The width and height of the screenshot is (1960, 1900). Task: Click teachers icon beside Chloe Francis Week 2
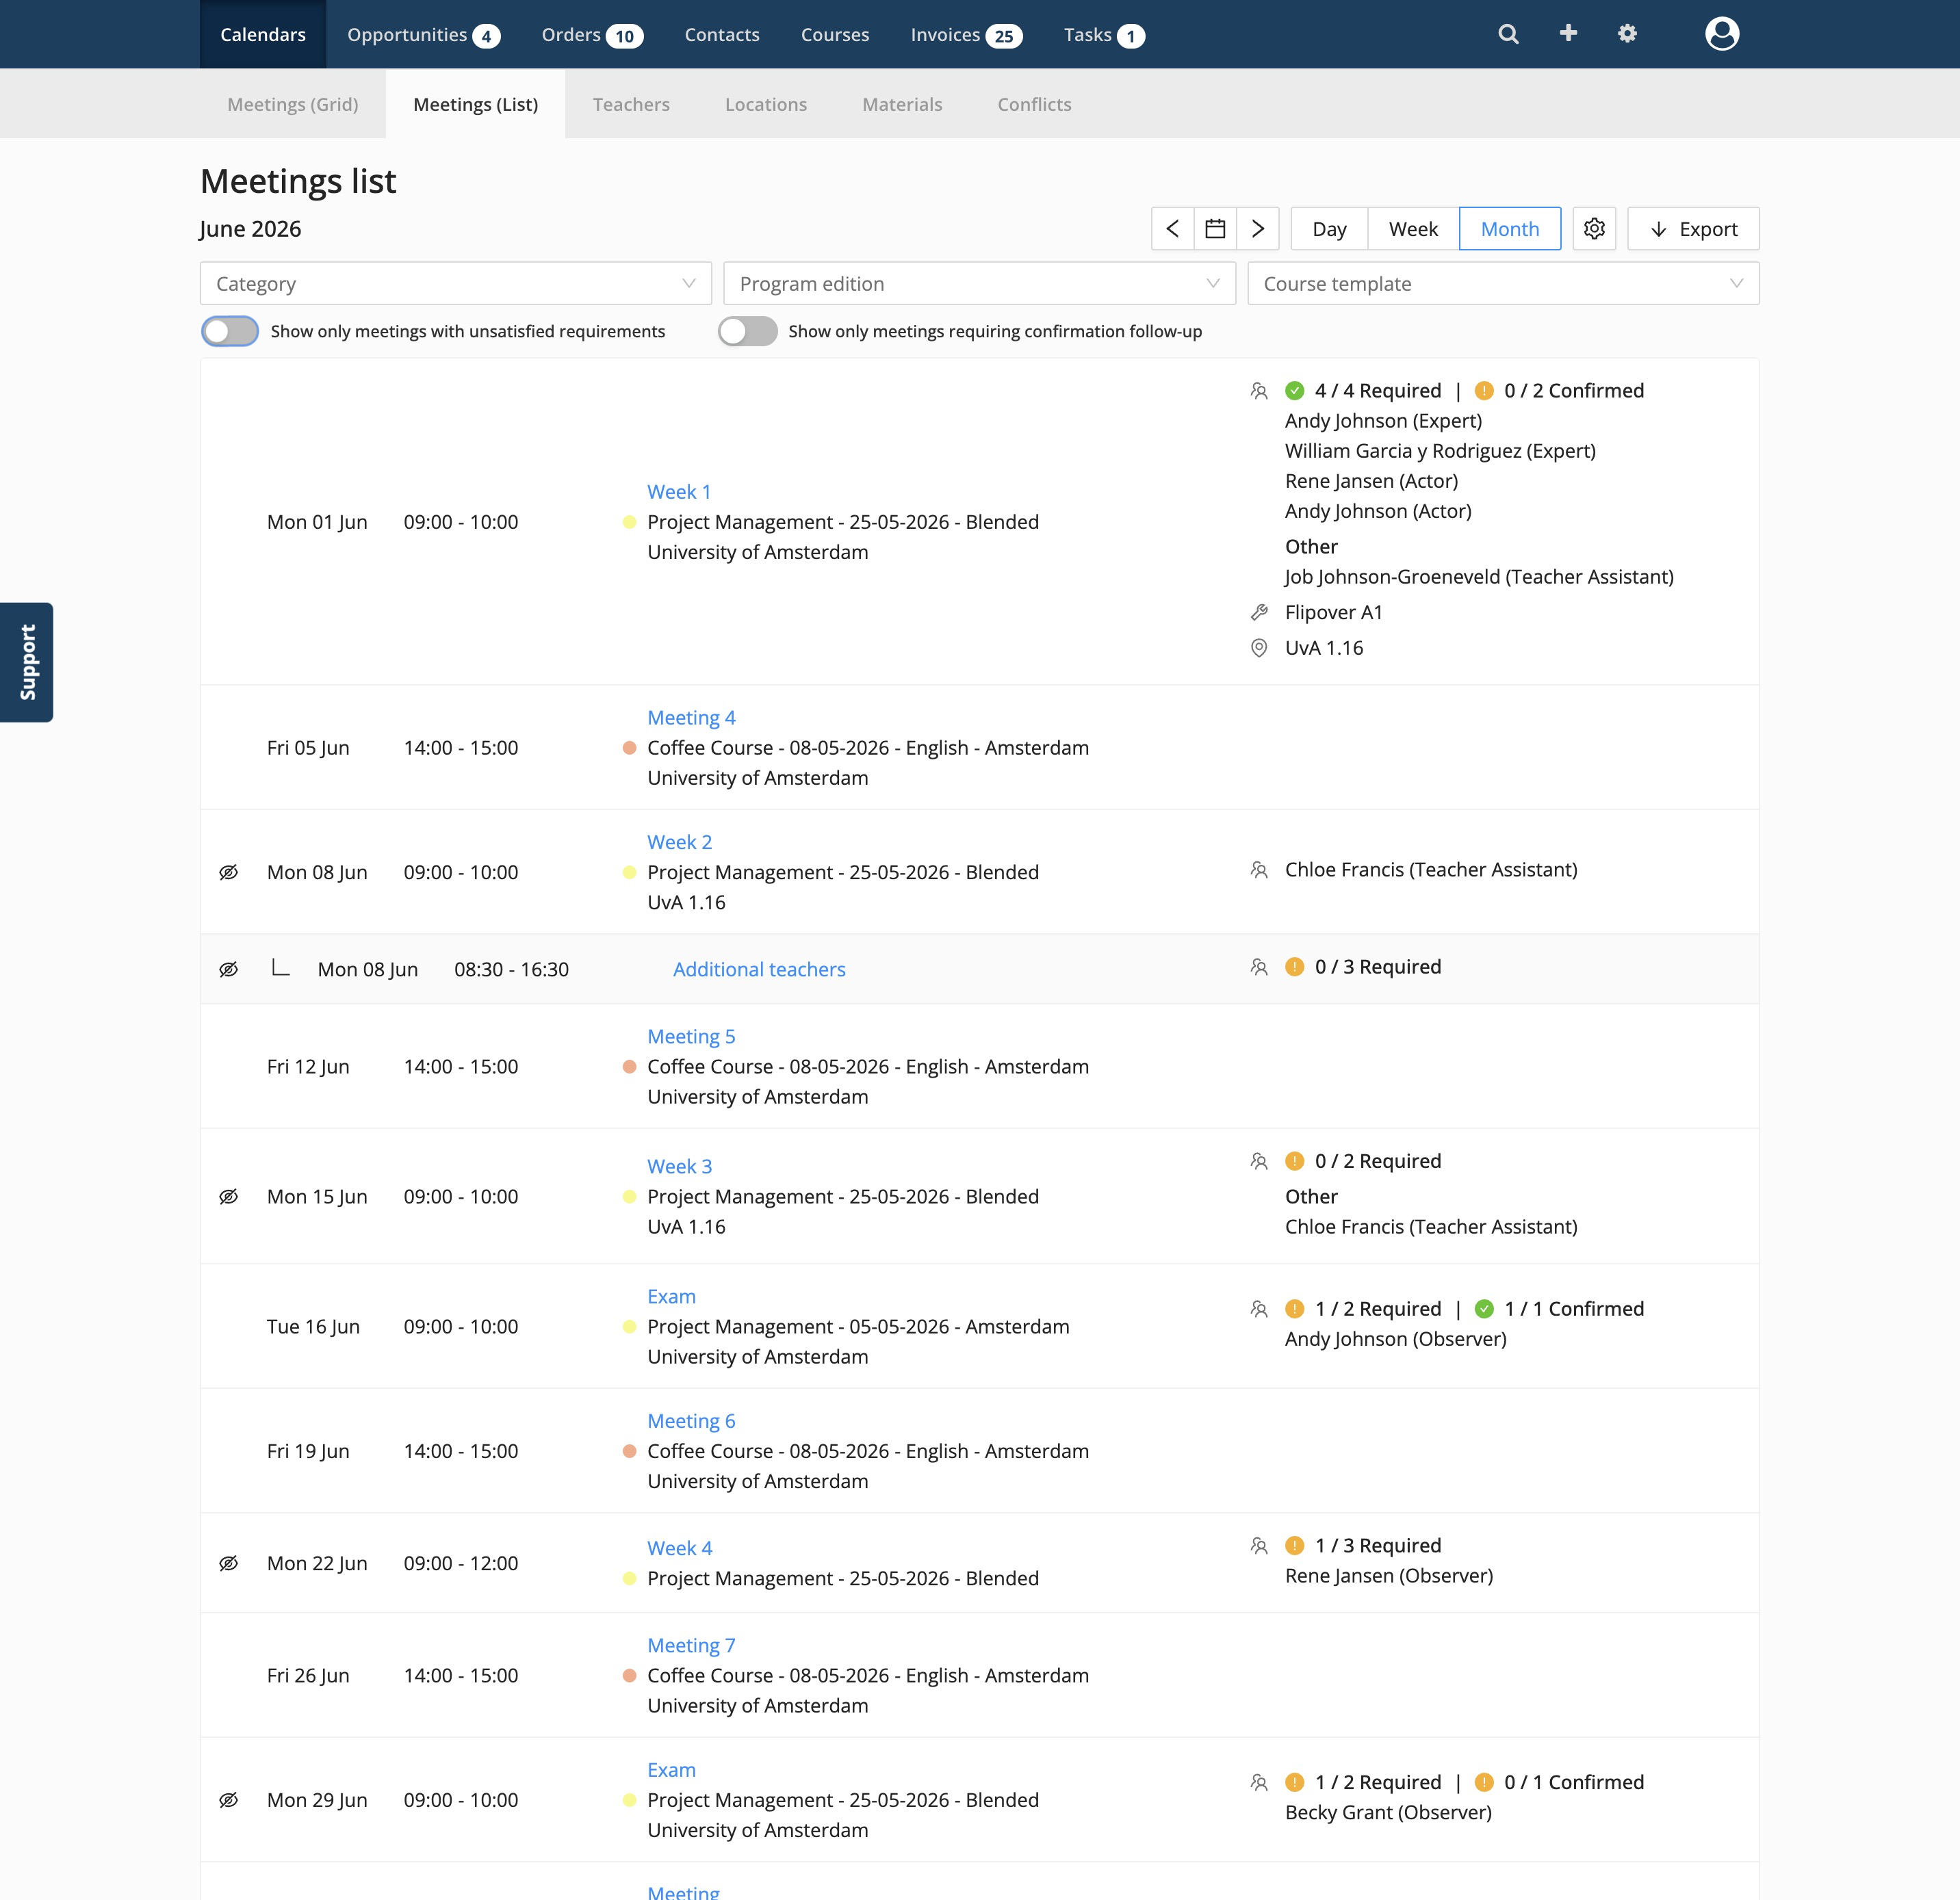click(1259, 870)
